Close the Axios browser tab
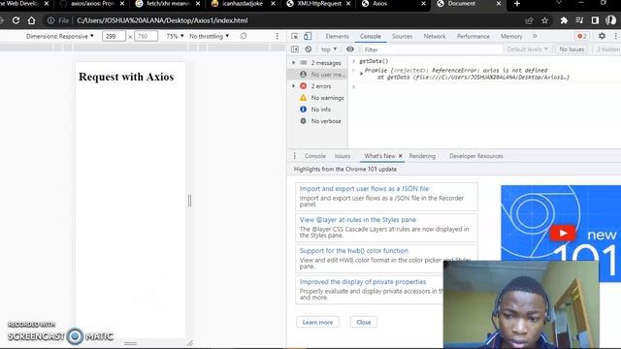The height and width of the screenshot is (349, 621). [x=423, y=4]
